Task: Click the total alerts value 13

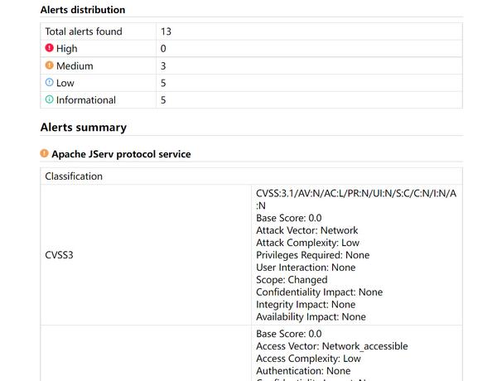Action: click(x=166, y=31)
